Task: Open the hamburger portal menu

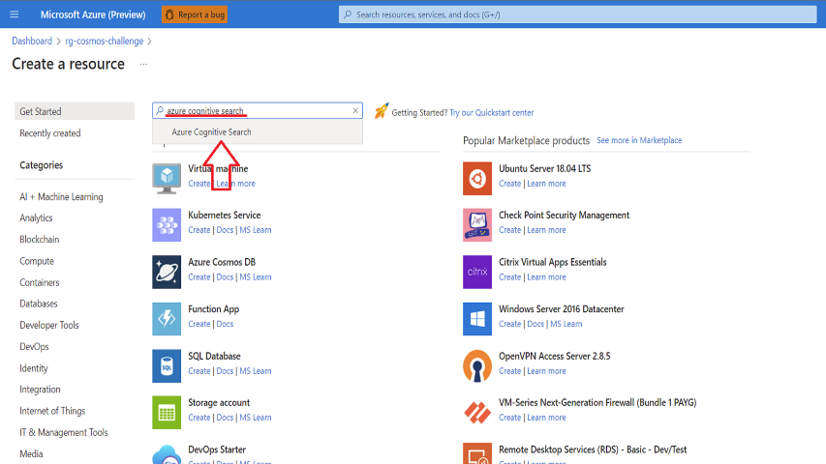Action: pyautogui.click(x=15, y=14)
